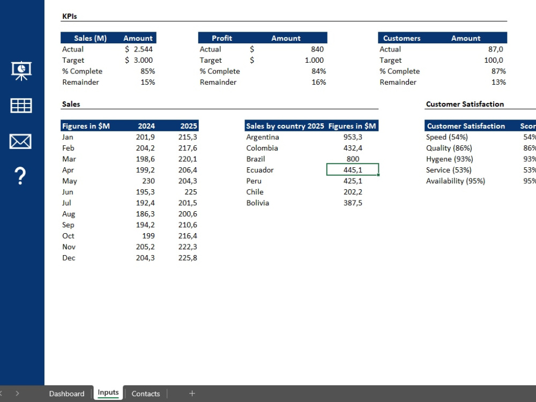Add a new sheet with plus icon
Screen dimensions: 536x402
pyautogui.click(x=192, y=393)
